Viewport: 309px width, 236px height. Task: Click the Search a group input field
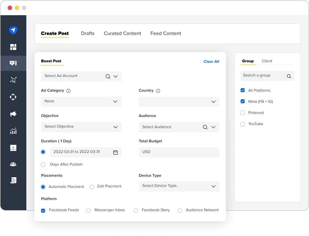(267, 76)
